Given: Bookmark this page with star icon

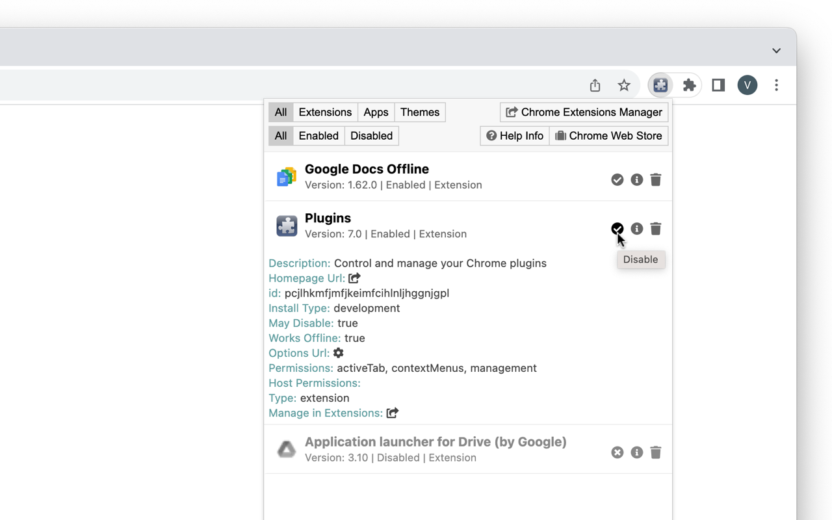Looking at the screenshot, I should coord(624,85).
